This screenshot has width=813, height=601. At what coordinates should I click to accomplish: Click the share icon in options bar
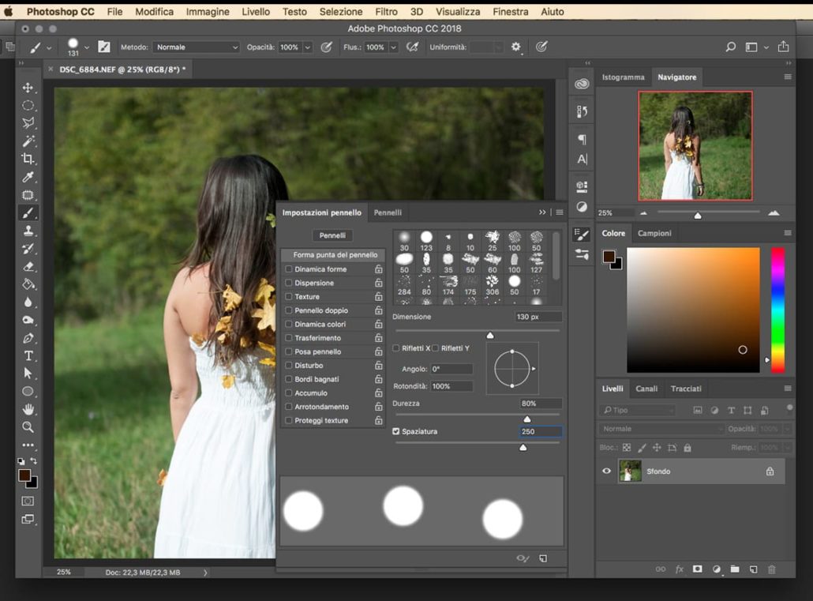tap(783, 47)
